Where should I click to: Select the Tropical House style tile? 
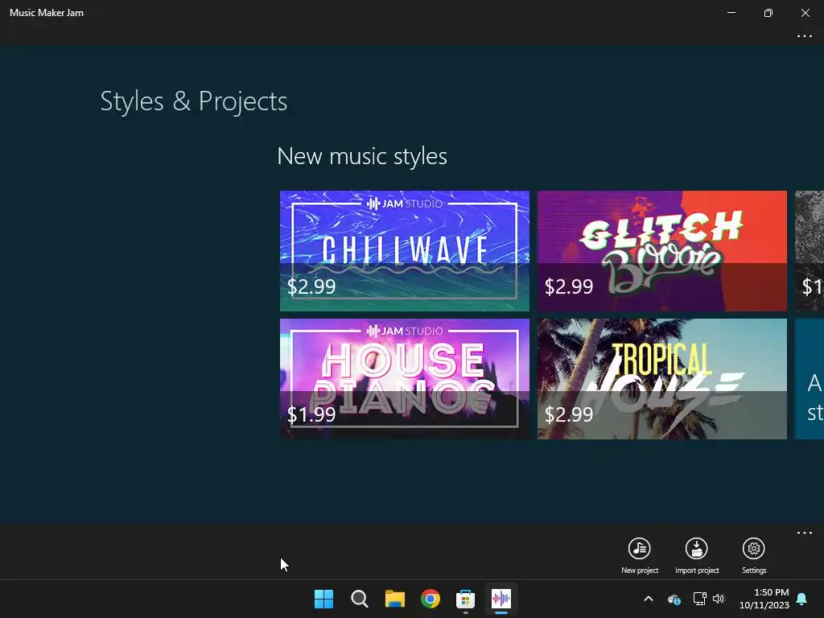point(662,379)
